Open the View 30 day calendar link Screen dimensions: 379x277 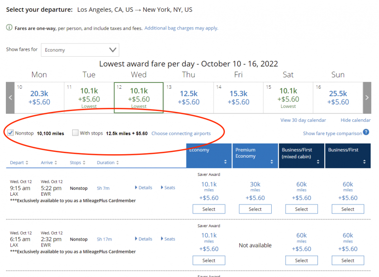303,120
